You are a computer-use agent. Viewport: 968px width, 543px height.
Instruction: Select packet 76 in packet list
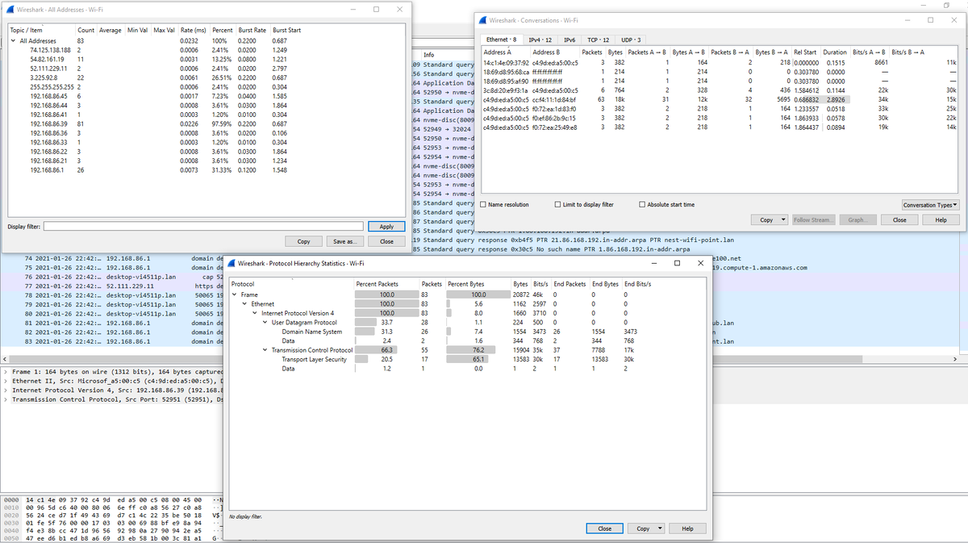pyautogui.click(x=113, y=277)
